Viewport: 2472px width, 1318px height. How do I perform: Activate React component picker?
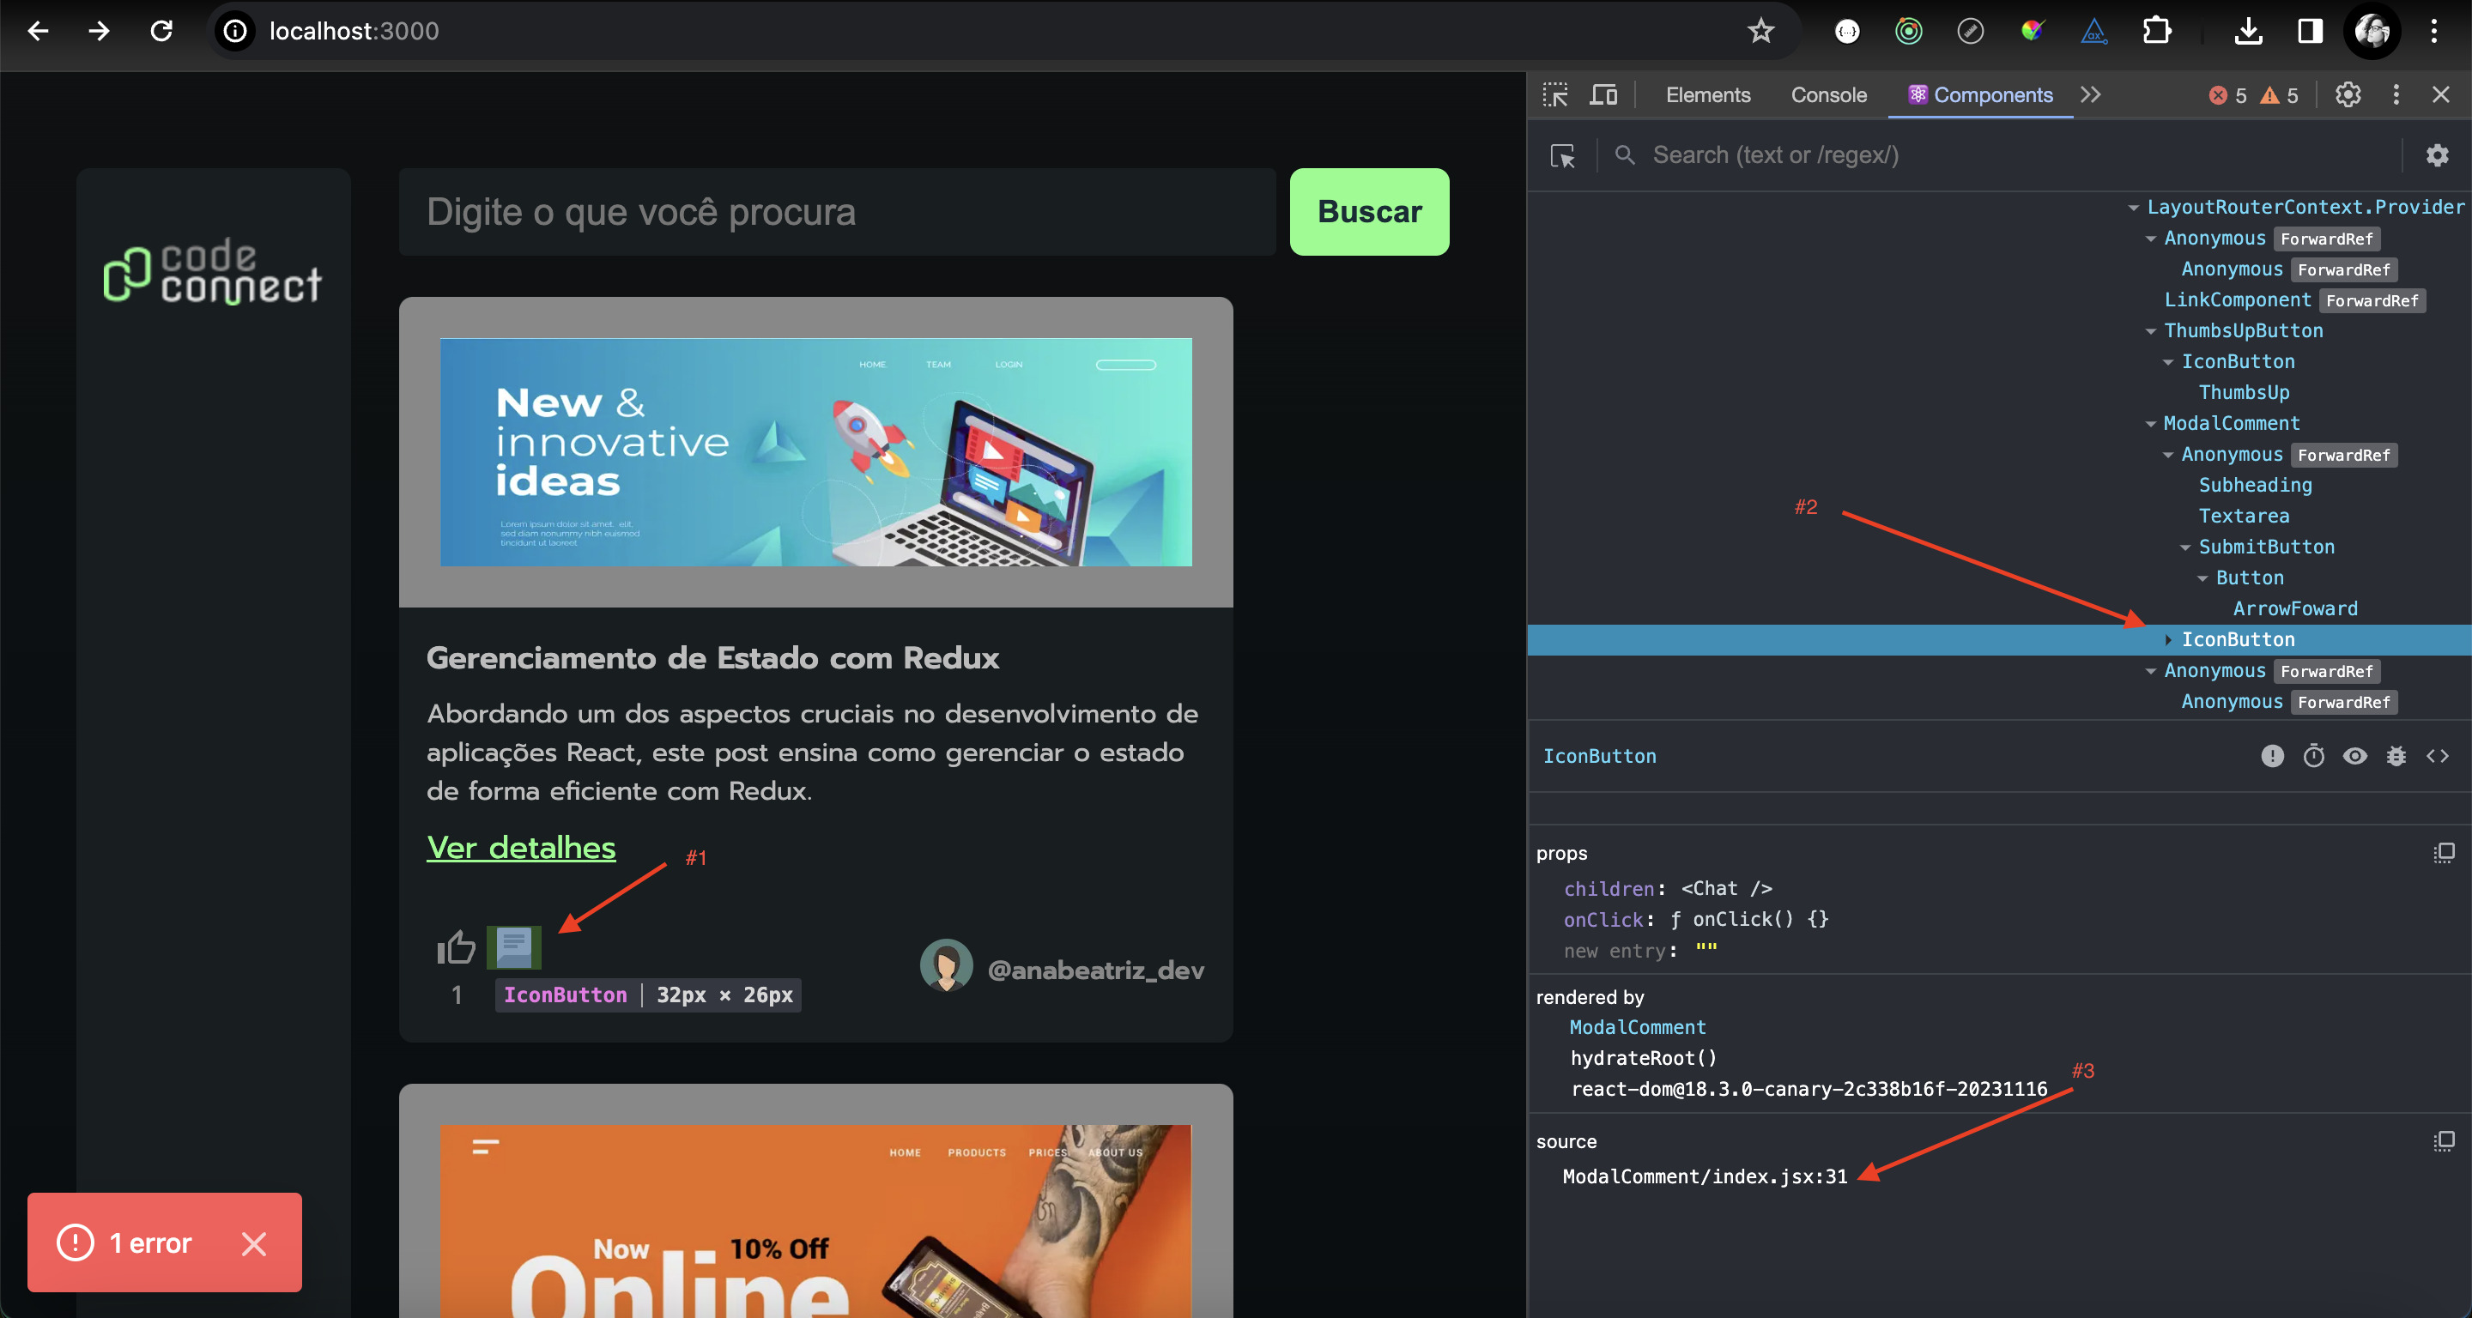(x=1562, y=155)
